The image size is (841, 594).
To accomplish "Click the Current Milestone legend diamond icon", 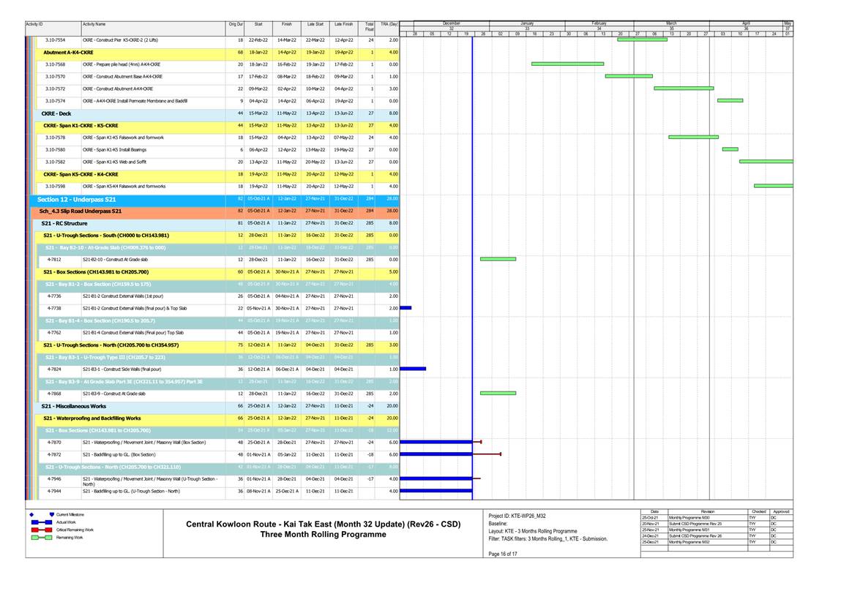I will pos(32,514).
